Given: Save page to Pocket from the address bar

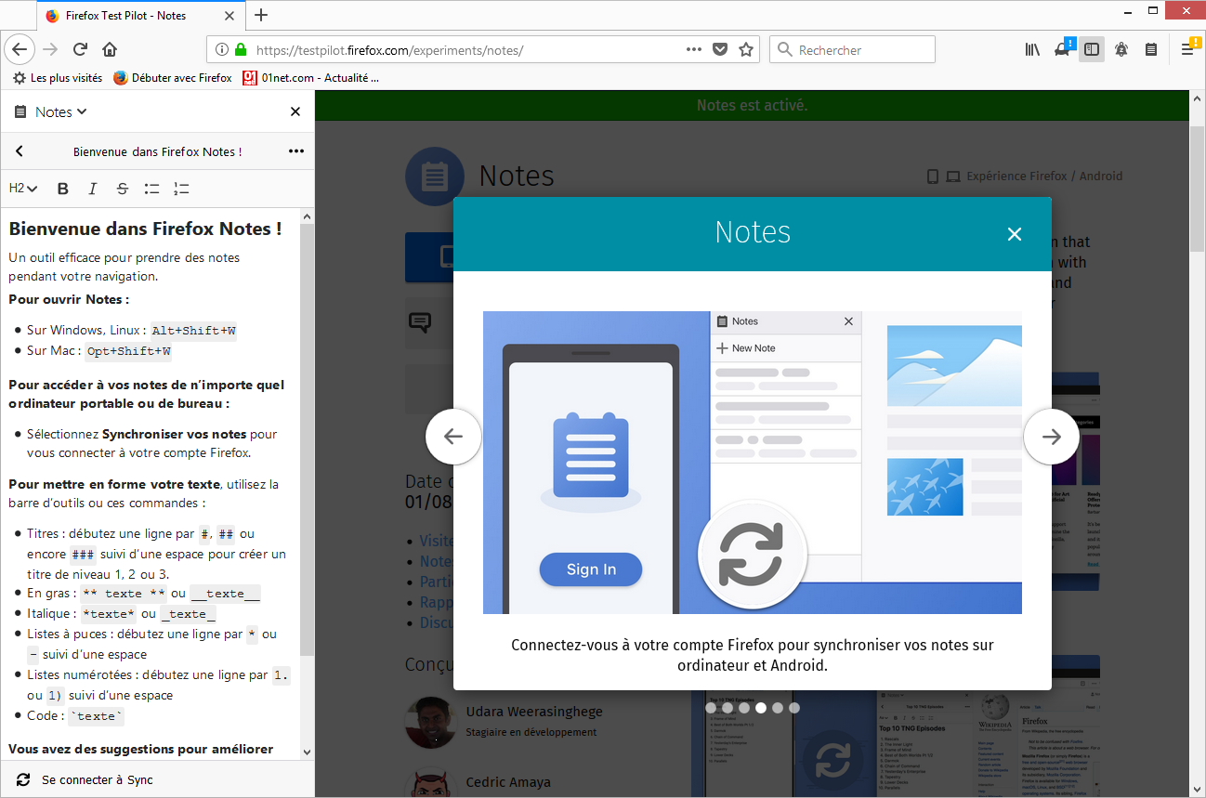Looking at the screenshot, I should (720, 49).
